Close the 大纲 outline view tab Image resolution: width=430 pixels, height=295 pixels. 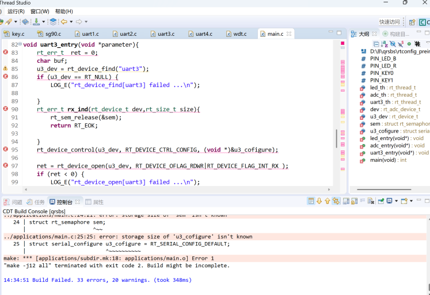pyautogui.click(x=374, y=33)
